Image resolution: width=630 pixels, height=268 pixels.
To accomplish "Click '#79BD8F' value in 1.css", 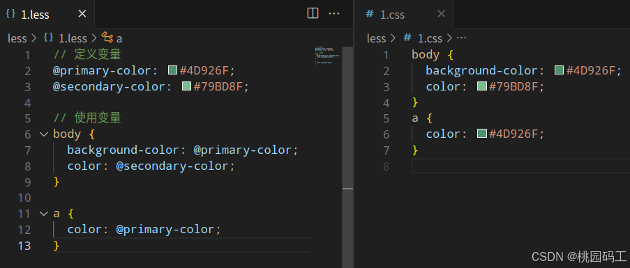I will click(x=514, y=87).
